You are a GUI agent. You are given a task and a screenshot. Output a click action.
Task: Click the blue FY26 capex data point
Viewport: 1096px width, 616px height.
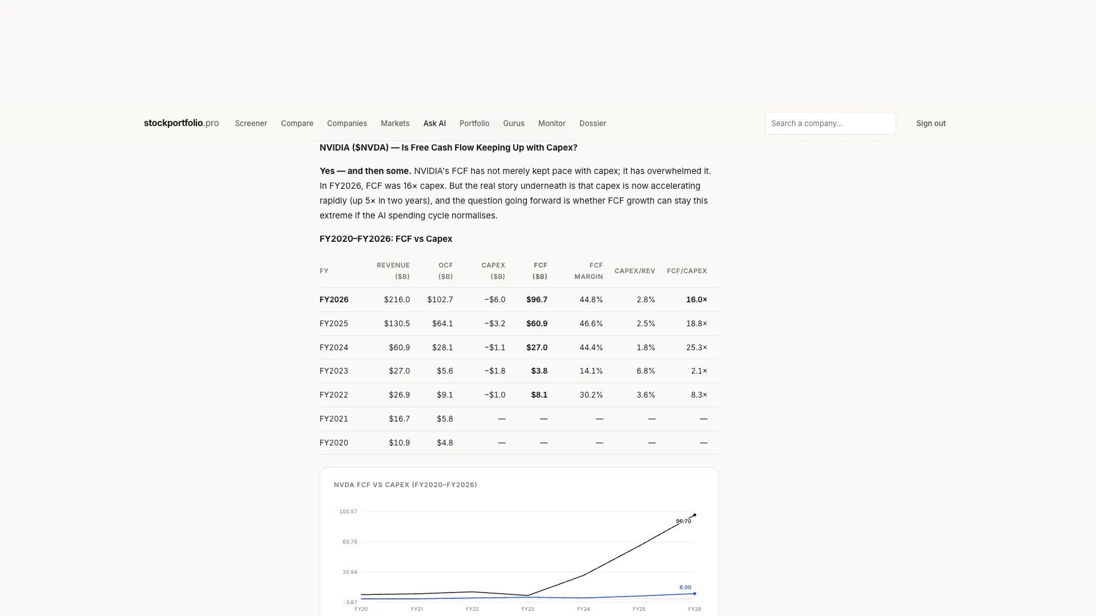(694, 594)
